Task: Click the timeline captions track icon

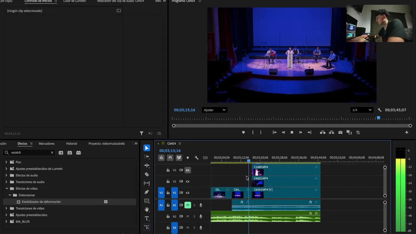Action: point(205,158)
